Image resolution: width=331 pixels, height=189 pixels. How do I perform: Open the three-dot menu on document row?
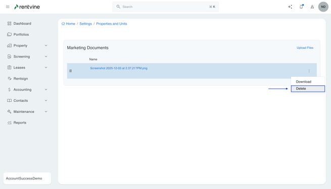tap(309, 71)
